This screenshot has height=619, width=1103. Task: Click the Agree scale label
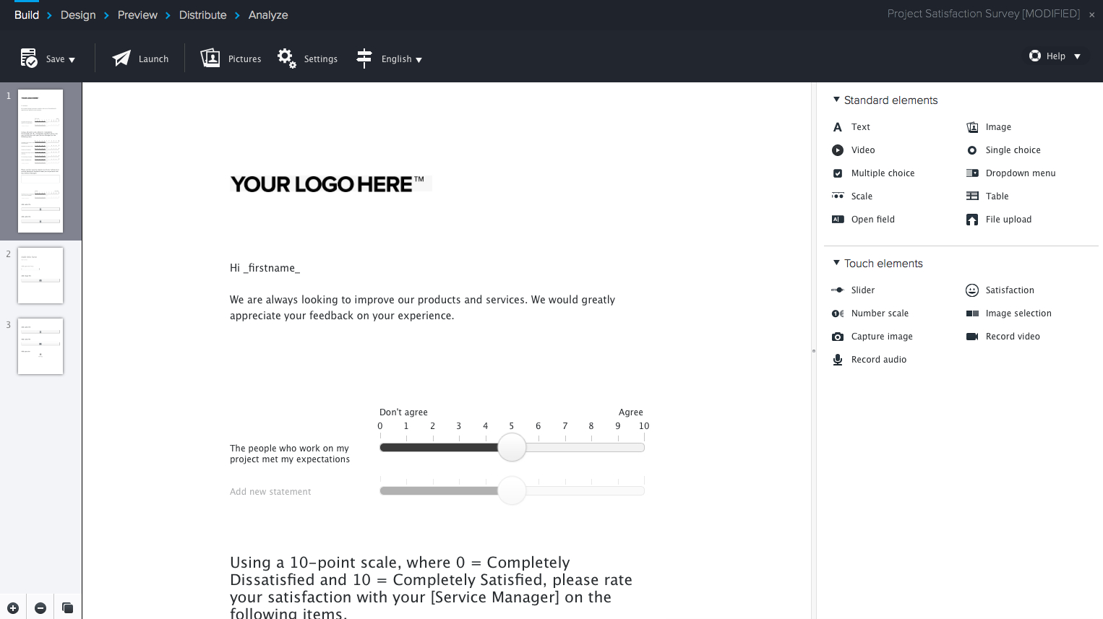(x=631, y=412)
